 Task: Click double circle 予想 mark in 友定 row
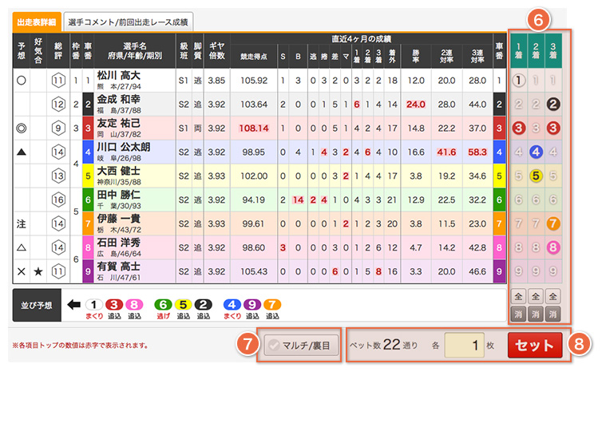pyautogui.click(x=22, y=128)
